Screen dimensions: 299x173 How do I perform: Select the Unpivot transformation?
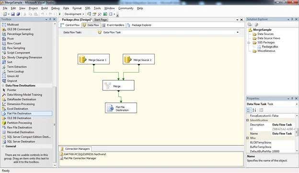(12, 81)
